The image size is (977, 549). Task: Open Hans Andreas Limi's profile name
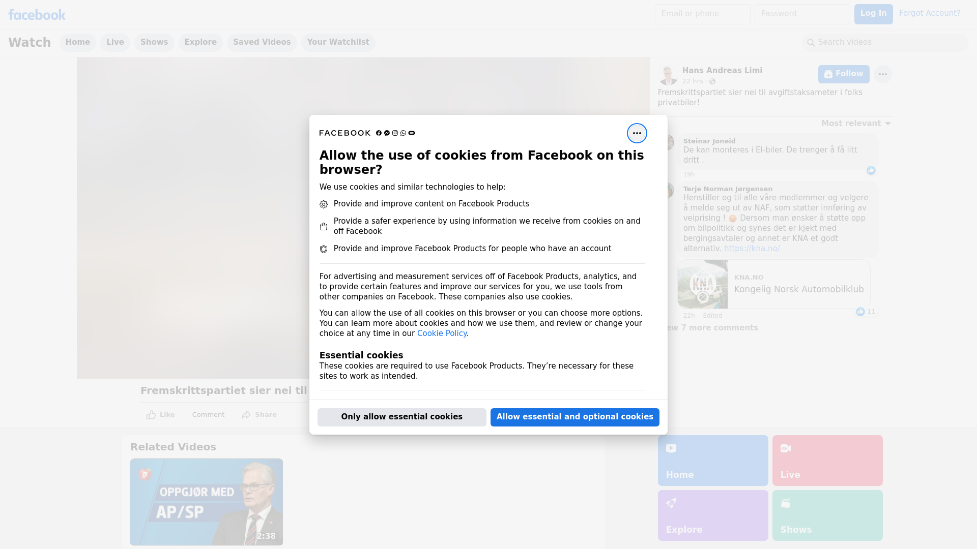pos(722,71)
